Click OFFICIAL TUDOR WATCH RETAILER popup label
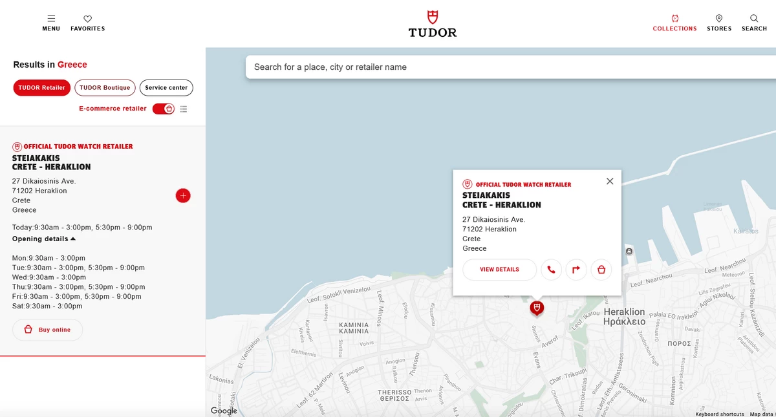 pos(523,185)
